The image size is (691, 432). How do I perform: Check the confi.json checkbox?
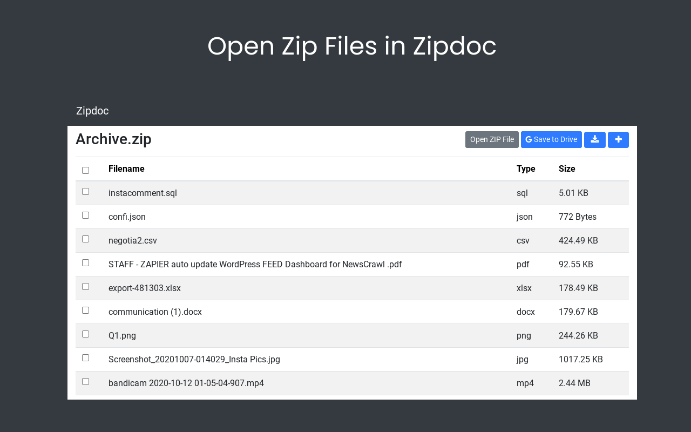tap(85, 215)
